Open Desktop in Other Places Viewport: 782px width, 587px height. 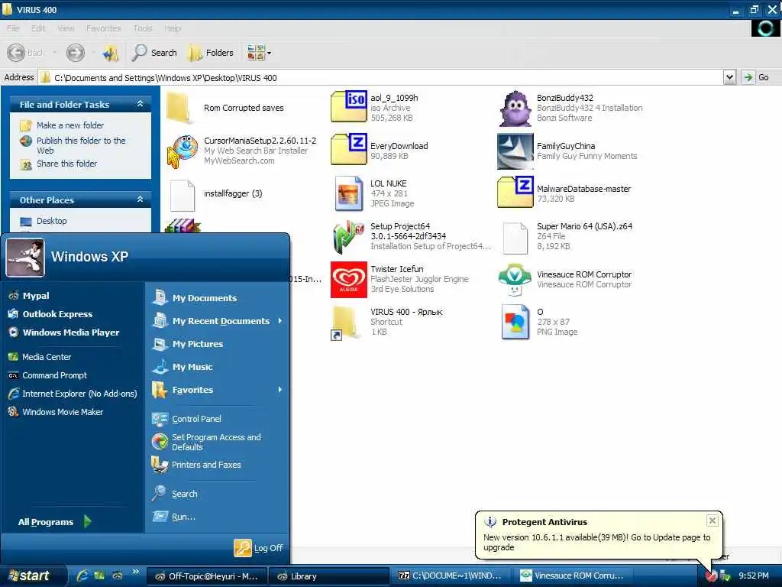pyautogui.click(x=51, y=221)
